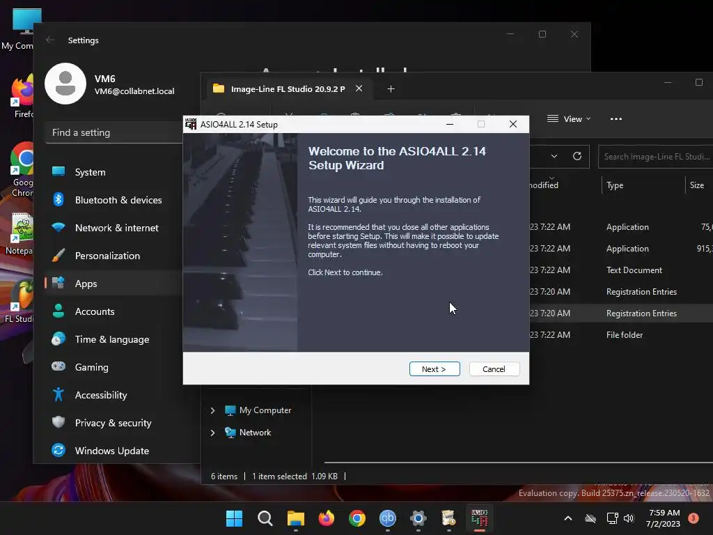713x535 pixels.
Task: Refresh the File Explorer folder
Action: point(577,156)
